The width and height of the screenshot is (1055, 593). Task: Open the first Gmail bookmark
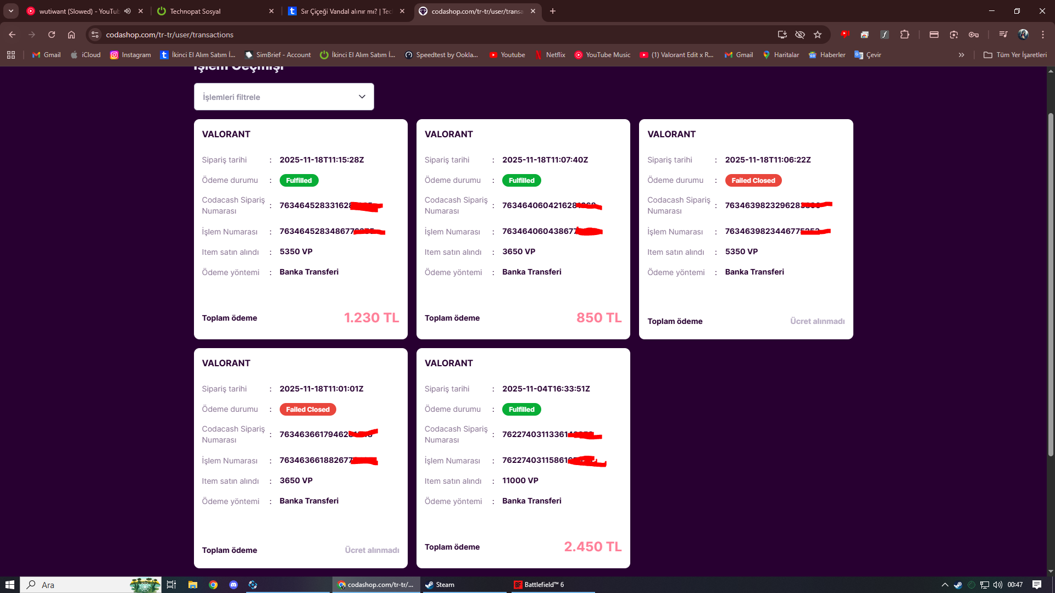click(47, 55)
